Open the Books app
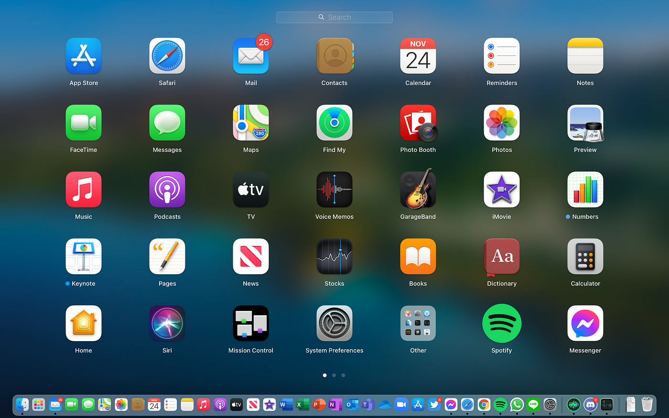 coord(418,257)
